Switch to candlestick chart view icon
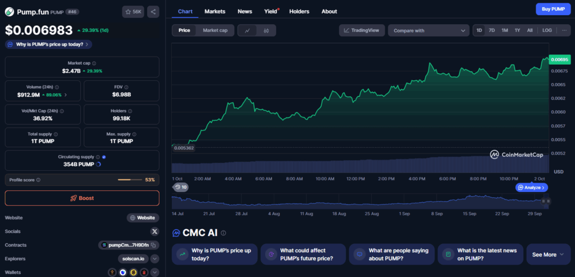 266,30
